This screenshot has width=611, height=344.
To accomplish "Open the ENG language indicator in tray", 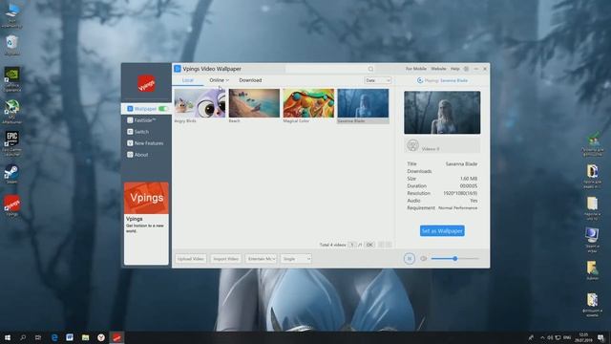I will click(x=567, y=337).
